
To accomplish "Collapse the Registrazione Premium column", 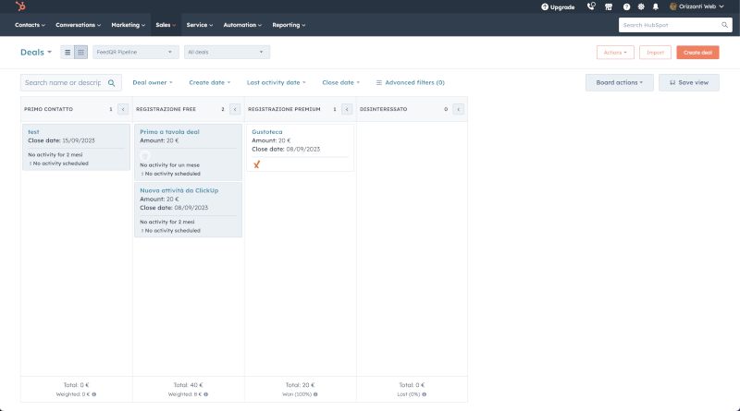I will coord(347,109).
